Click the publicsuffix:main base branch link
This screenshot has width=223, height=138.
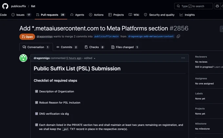107,36
